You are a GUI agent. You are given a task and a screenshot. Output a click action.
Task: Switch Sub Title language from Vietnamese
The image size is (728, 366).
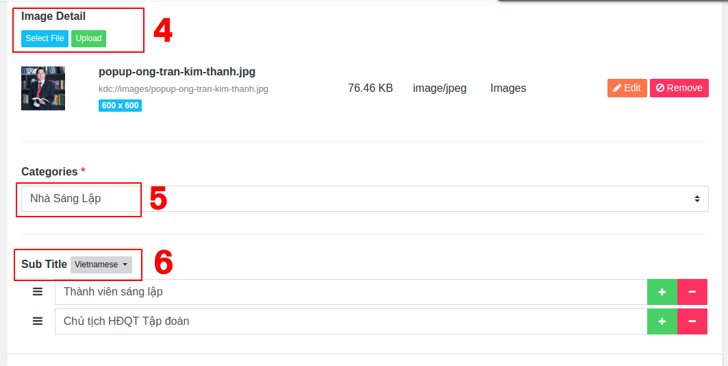[101, 265]
